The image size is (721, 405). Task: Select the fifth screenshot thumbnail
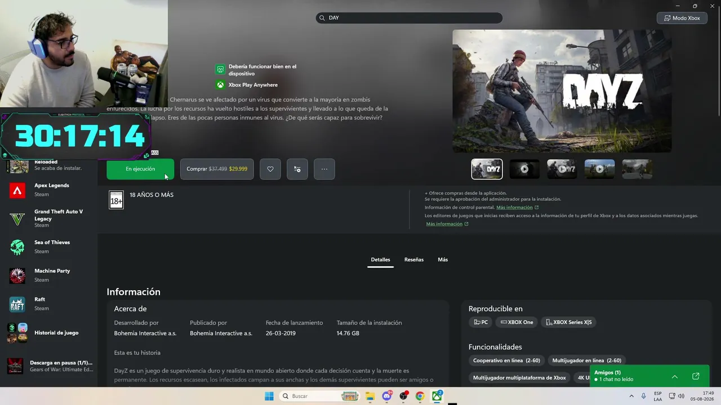click(x=637, y=169)
